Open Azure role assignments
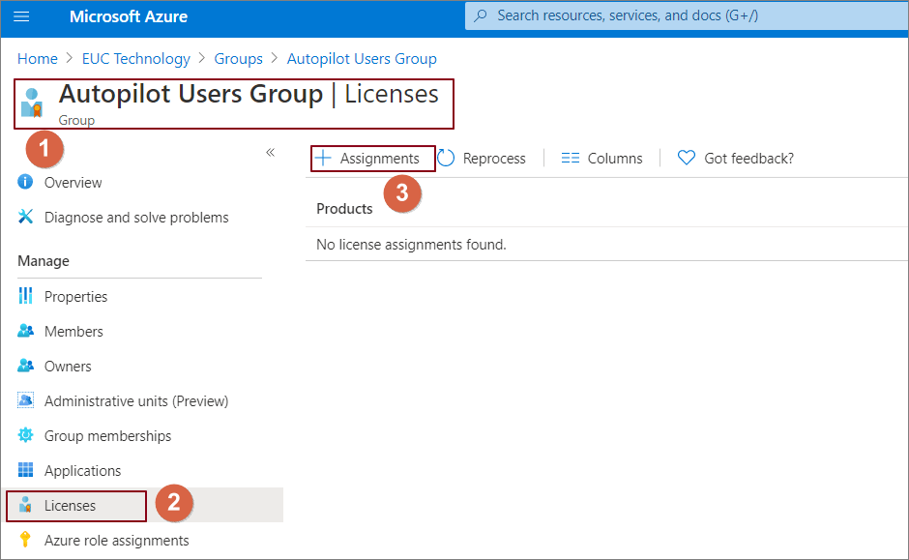The height and width of the screenshot is (560, 909). click(x=116, y=541)
